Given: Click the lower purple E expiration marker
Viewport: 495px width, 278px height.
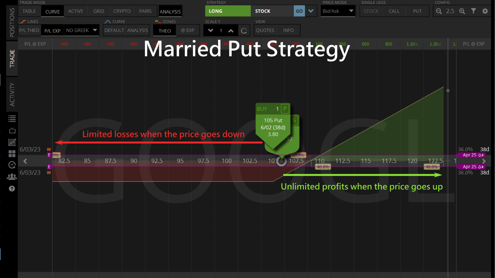Looking at the screenshot, I should point(49,167).
